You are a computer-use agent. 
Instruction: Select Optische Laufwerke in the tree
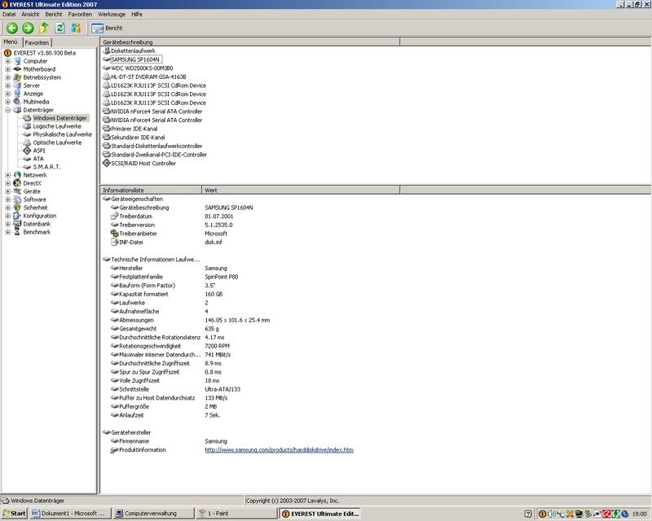click(x=57, y=142)
